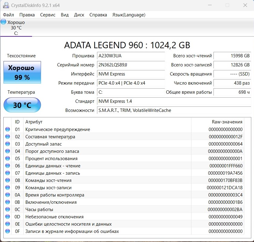Click the Raw-значения column header

(227, 122)
